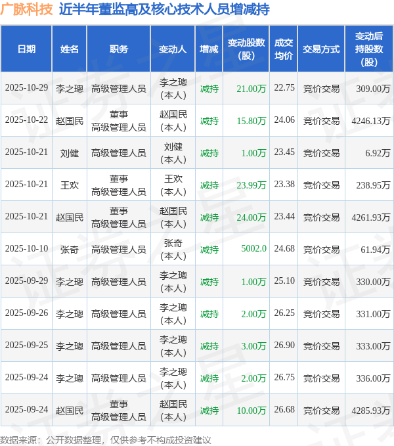Viewport: 394px width, 446px height.
Task: Click the post-change holding 6.92万
Action: [378, 153]
